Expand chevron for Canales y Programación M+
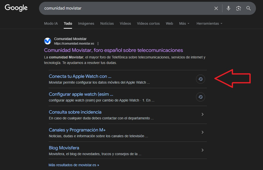The width and height of the screenshot is (263, 170). [x=202, y=132]
